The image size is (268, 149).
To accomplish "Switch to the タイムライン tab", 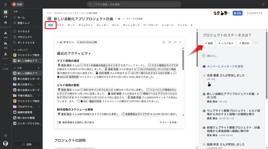I will (85, 25).
